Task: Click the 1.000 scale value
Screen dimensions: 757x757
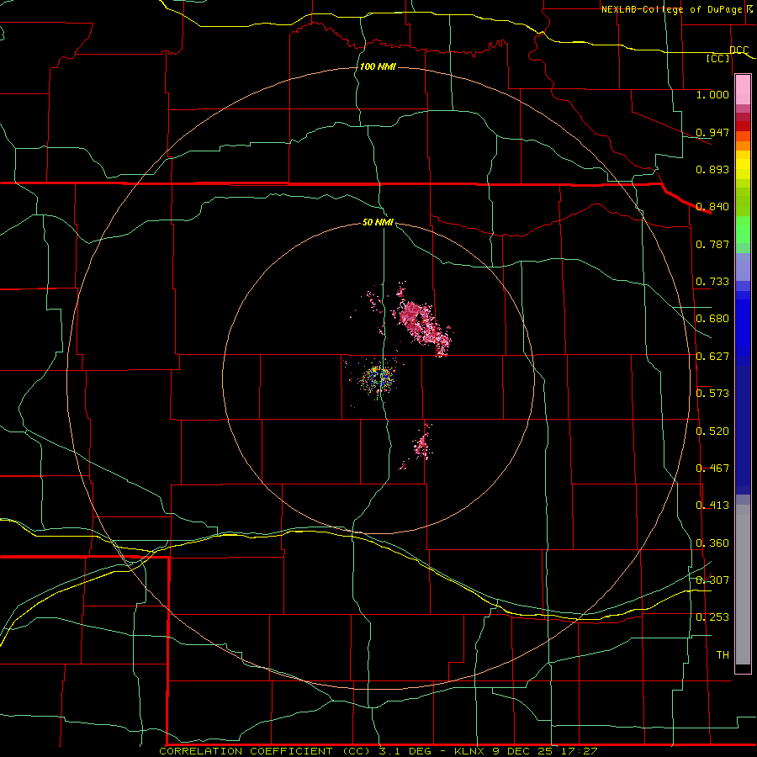Action: [712, 94]
